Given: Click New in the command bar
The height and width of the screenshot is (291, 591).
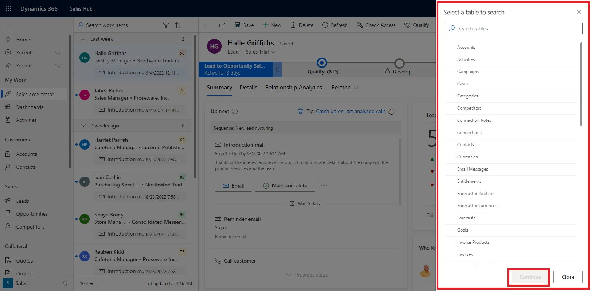Looking at the screenshot, I should point(272,25).
